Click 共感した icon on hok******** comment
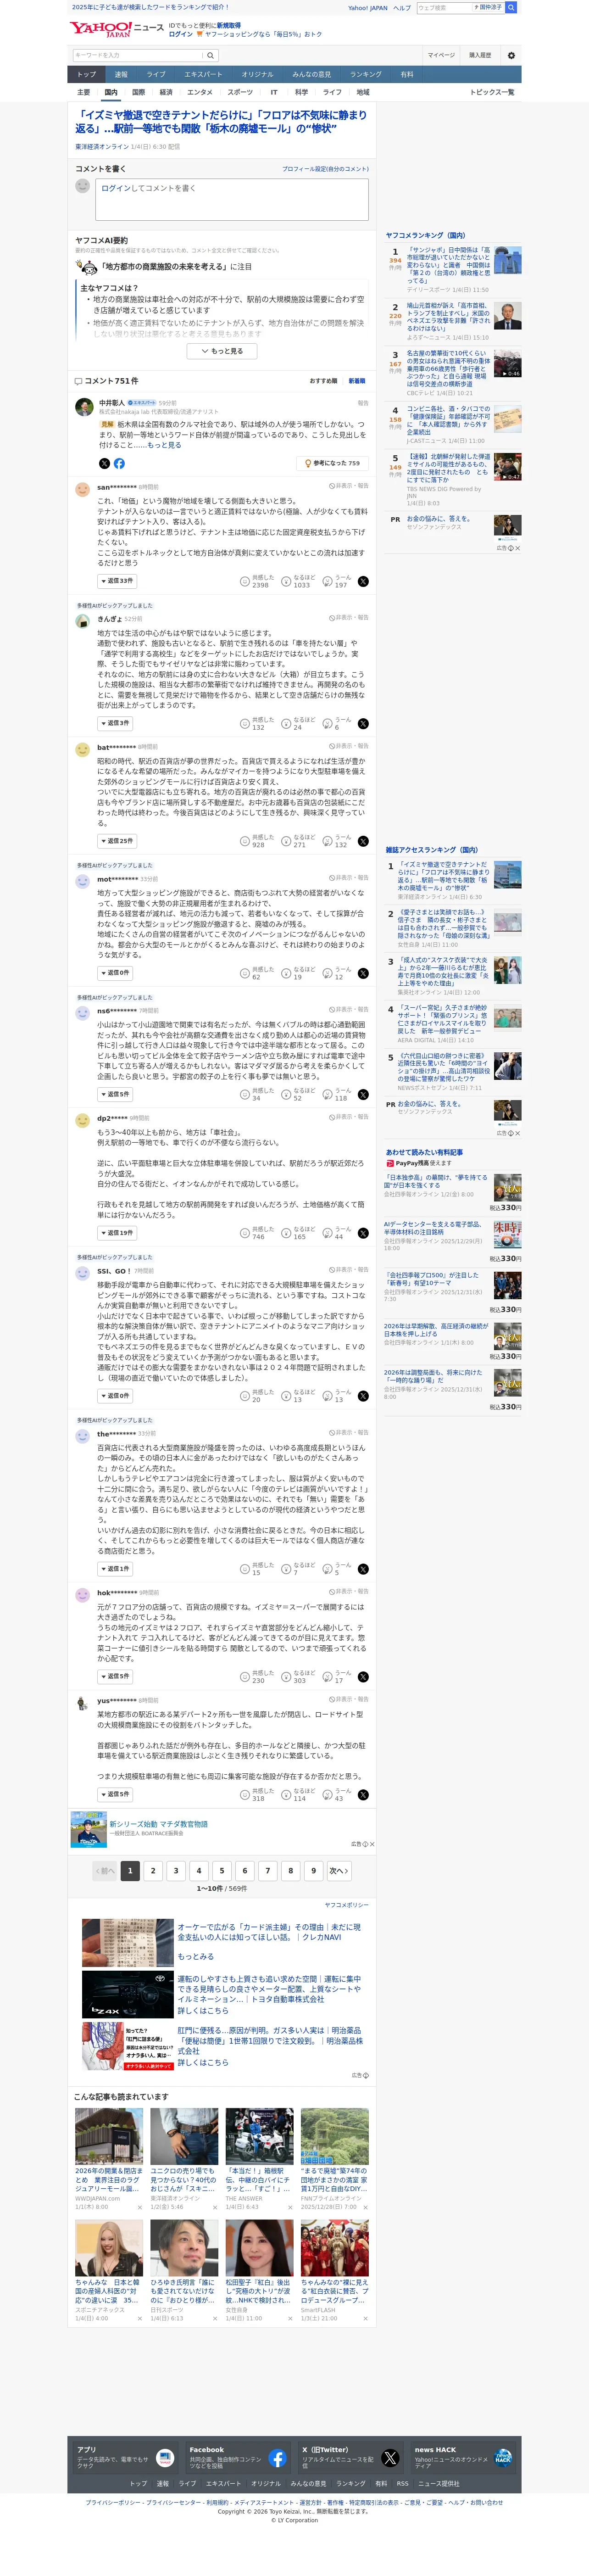Image resolution: width=589 pixels, height=2576 pixels. 245,1677
